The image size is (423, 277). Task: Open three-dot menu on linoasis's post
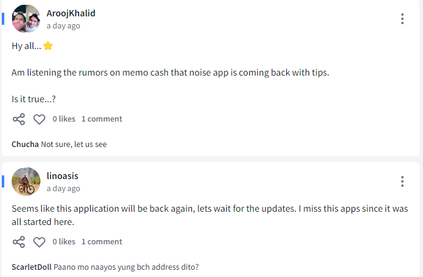402,181
